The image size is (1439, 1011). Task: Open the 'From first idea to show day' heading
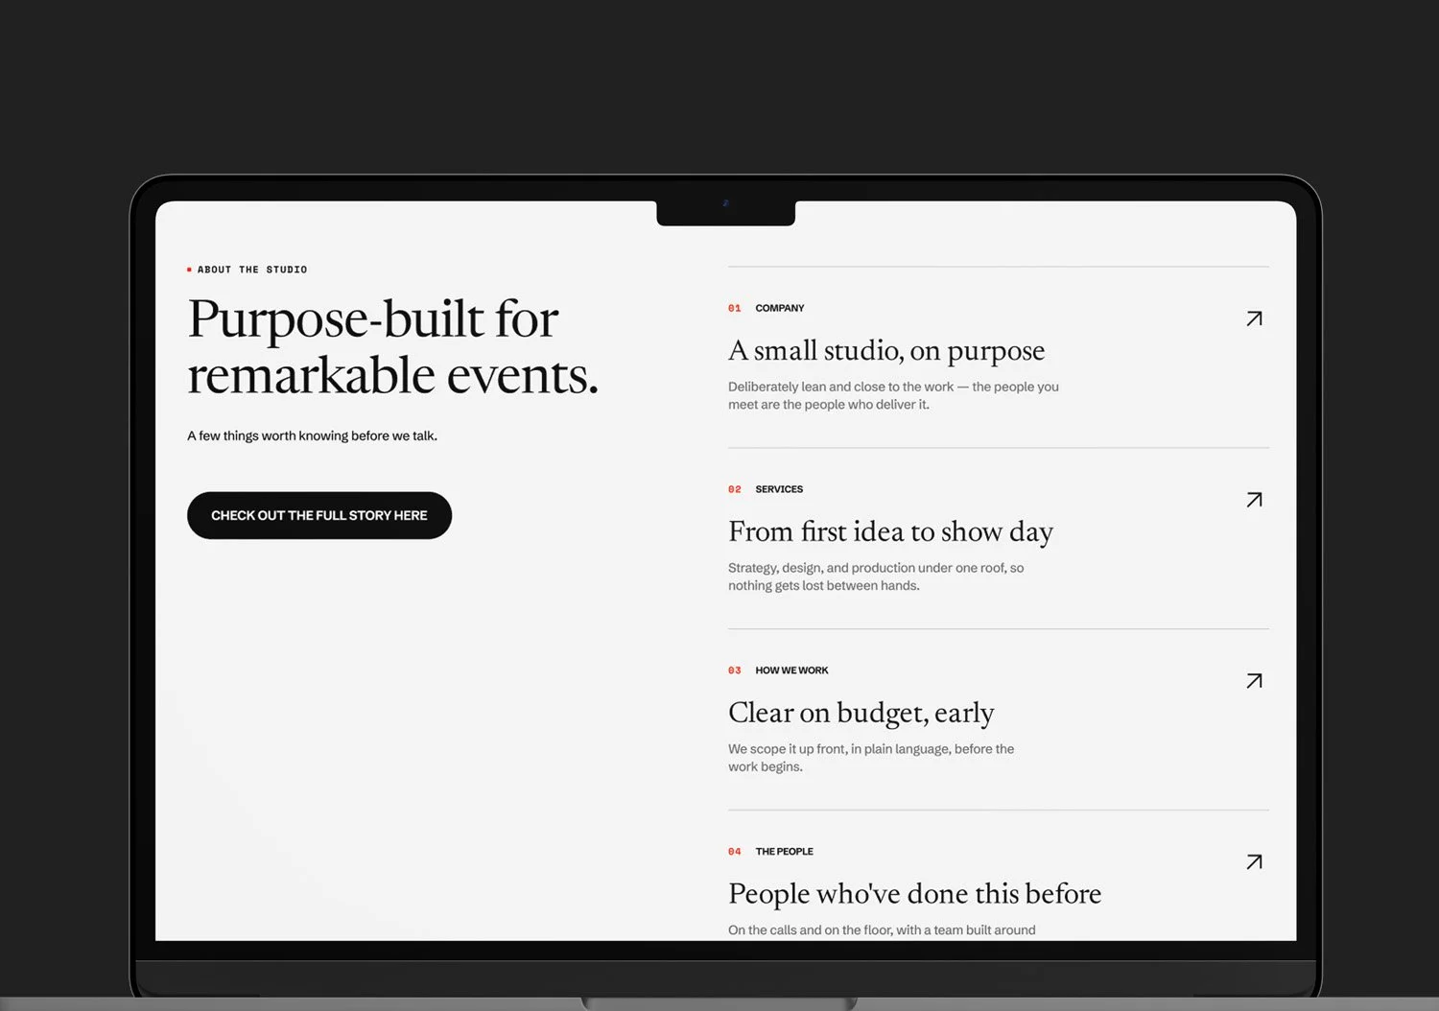pos(890,532)
